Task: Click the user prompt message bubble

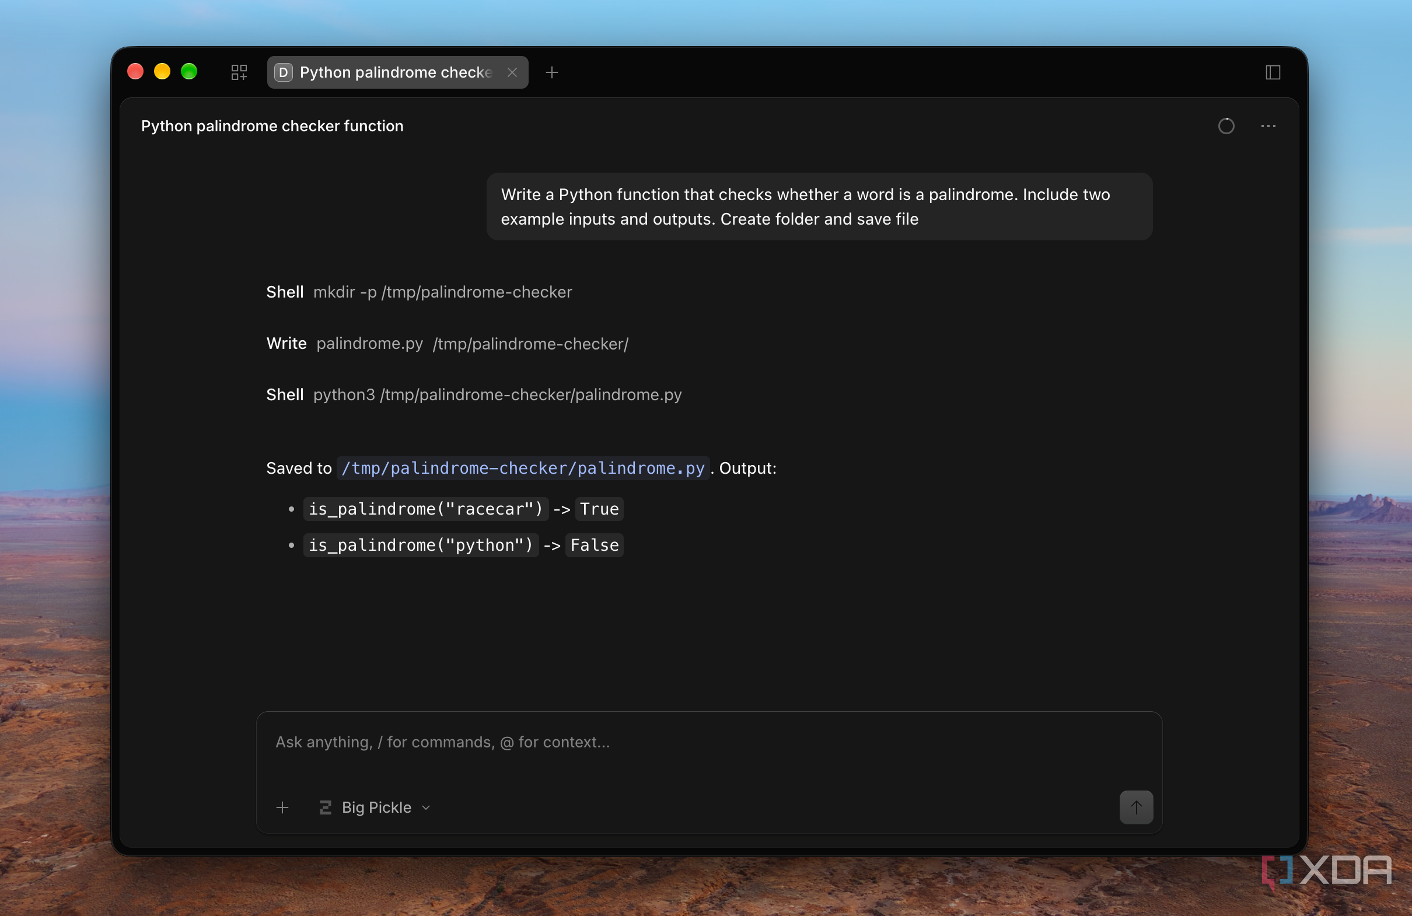Action: (819, 207)
